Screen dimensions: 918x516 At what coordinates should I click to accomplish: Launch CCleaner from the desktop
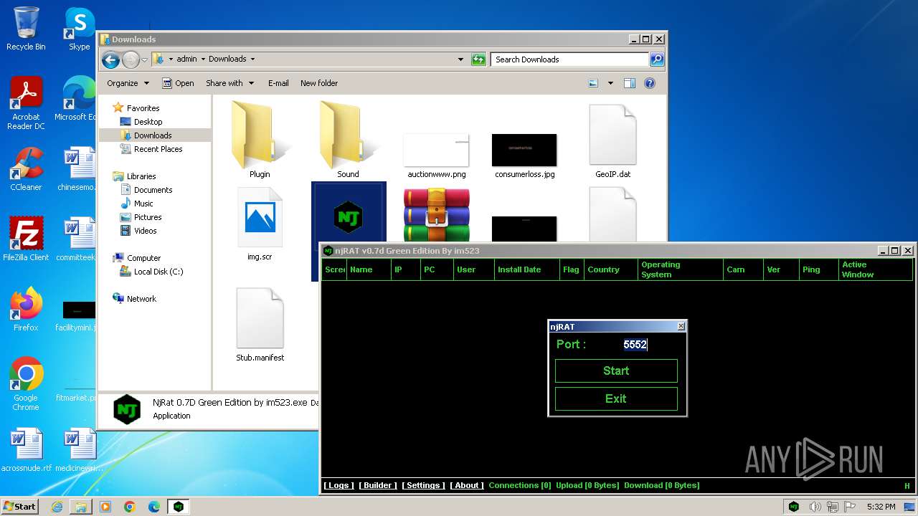point(26,169)
